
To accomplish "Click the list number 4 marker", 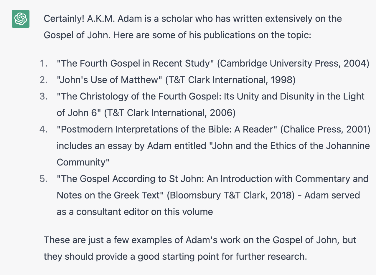I will (44, 129).
